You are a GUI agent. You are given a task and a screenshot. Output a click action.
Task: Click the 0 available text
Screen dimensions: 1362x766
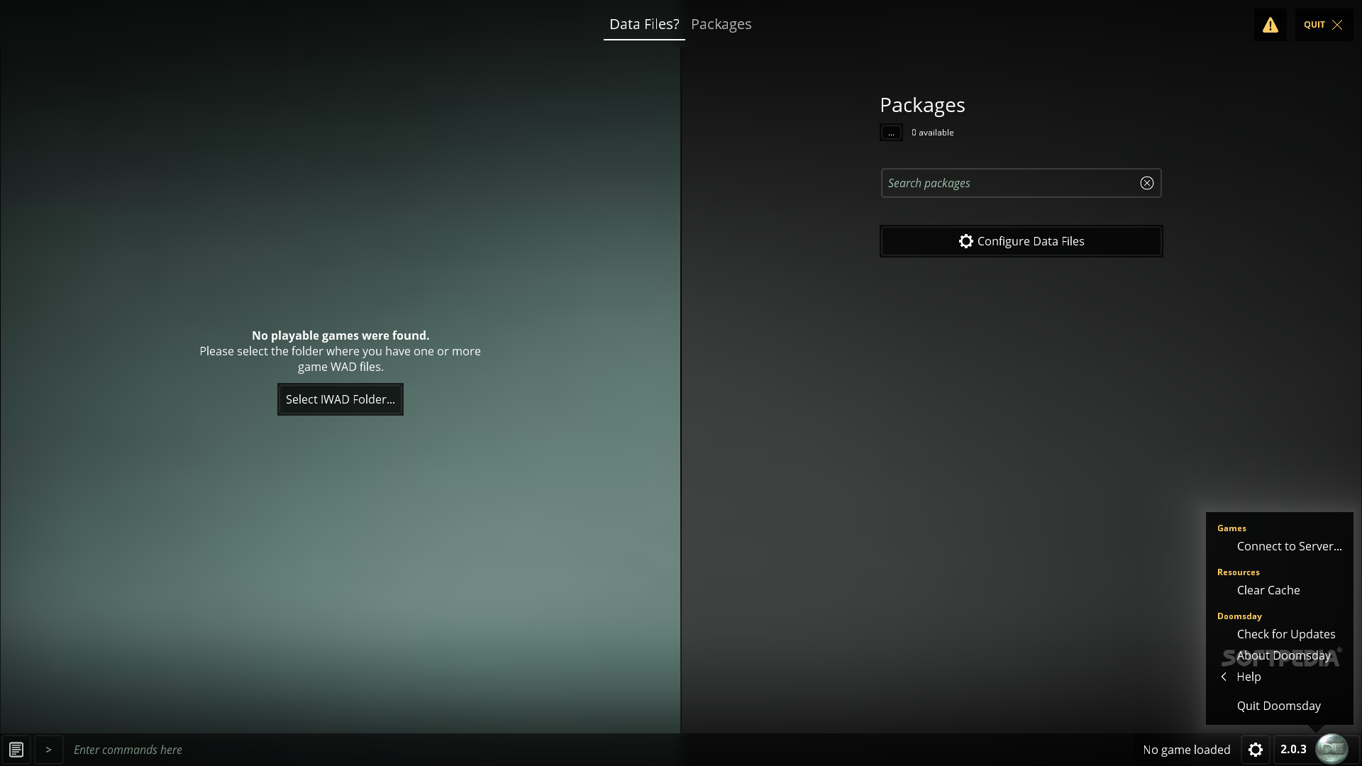(x=932, y=133)
